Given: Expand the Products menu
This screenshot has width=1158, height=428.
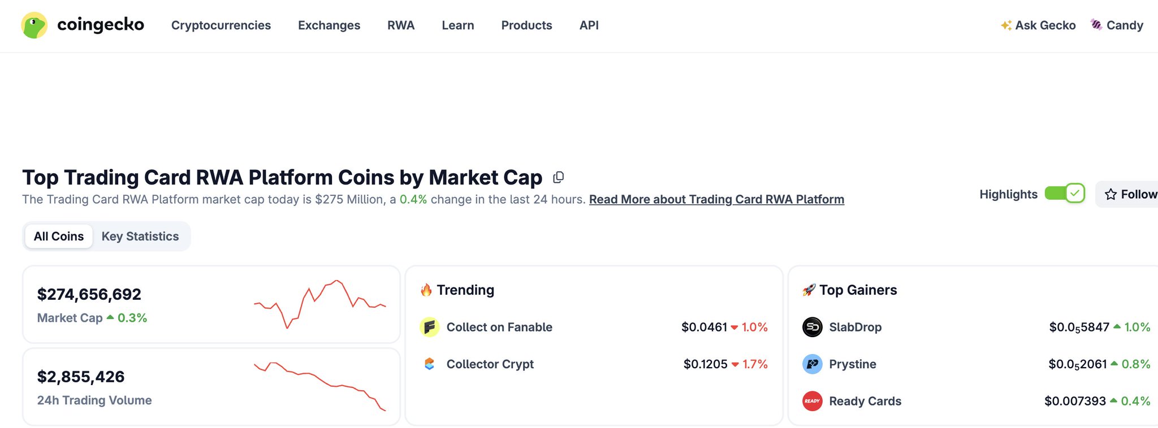Looking at the screenshot, I should pyautogui.click(x=526, y=25).
